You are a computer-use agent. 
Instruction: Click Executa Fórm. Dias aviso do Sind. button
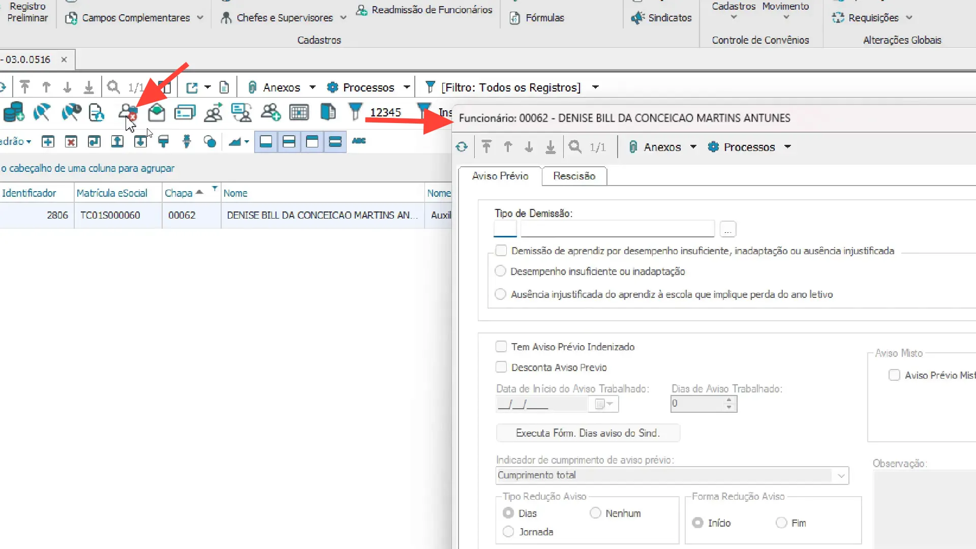click(x=588, y=433)
